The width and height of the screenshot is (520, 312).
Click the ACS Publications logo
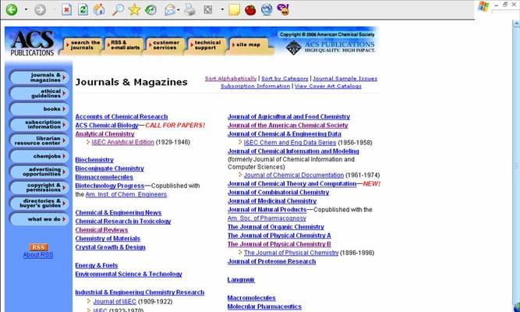pyautogui.click(x=32, y=43)
